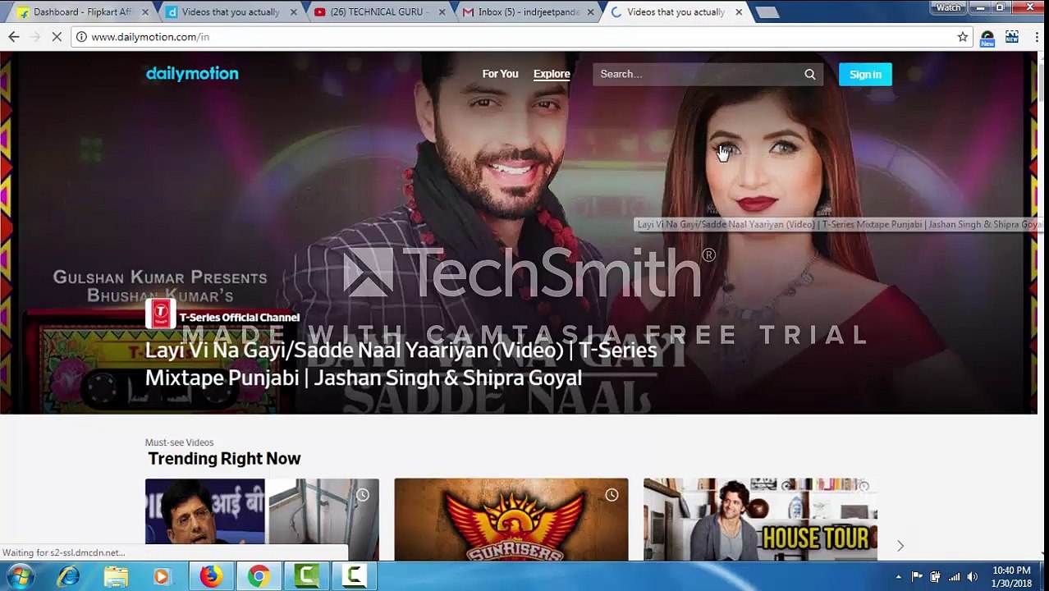1049x591 pixels.
Task: Click the browser Back arrow
Action: (x=14, y=37)
